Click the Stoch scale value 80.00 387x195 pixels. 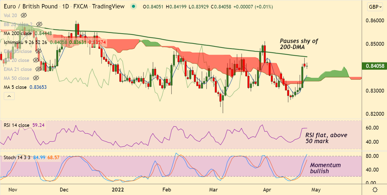pyautogui.click(x=372, y=156)
